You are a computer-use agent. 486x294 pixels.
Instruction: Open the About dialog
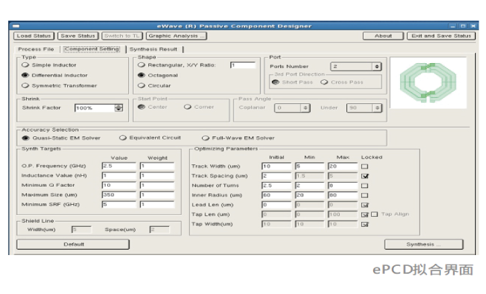[x=383, y=36]
